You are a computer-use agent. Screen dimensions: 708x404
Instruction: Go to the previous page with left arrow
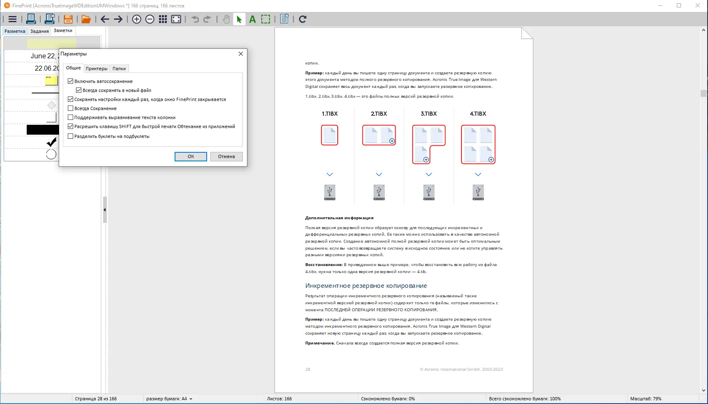[x=105, y=19]
